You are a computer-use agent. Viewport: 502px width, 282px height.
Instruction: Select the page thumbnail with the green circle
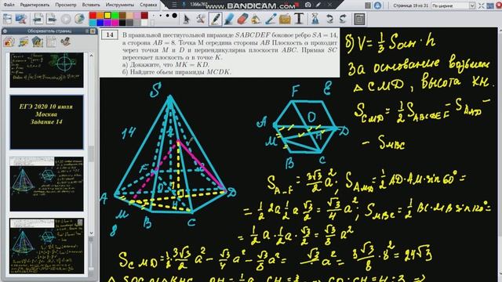pyautogui.click(x=47, y=70)
